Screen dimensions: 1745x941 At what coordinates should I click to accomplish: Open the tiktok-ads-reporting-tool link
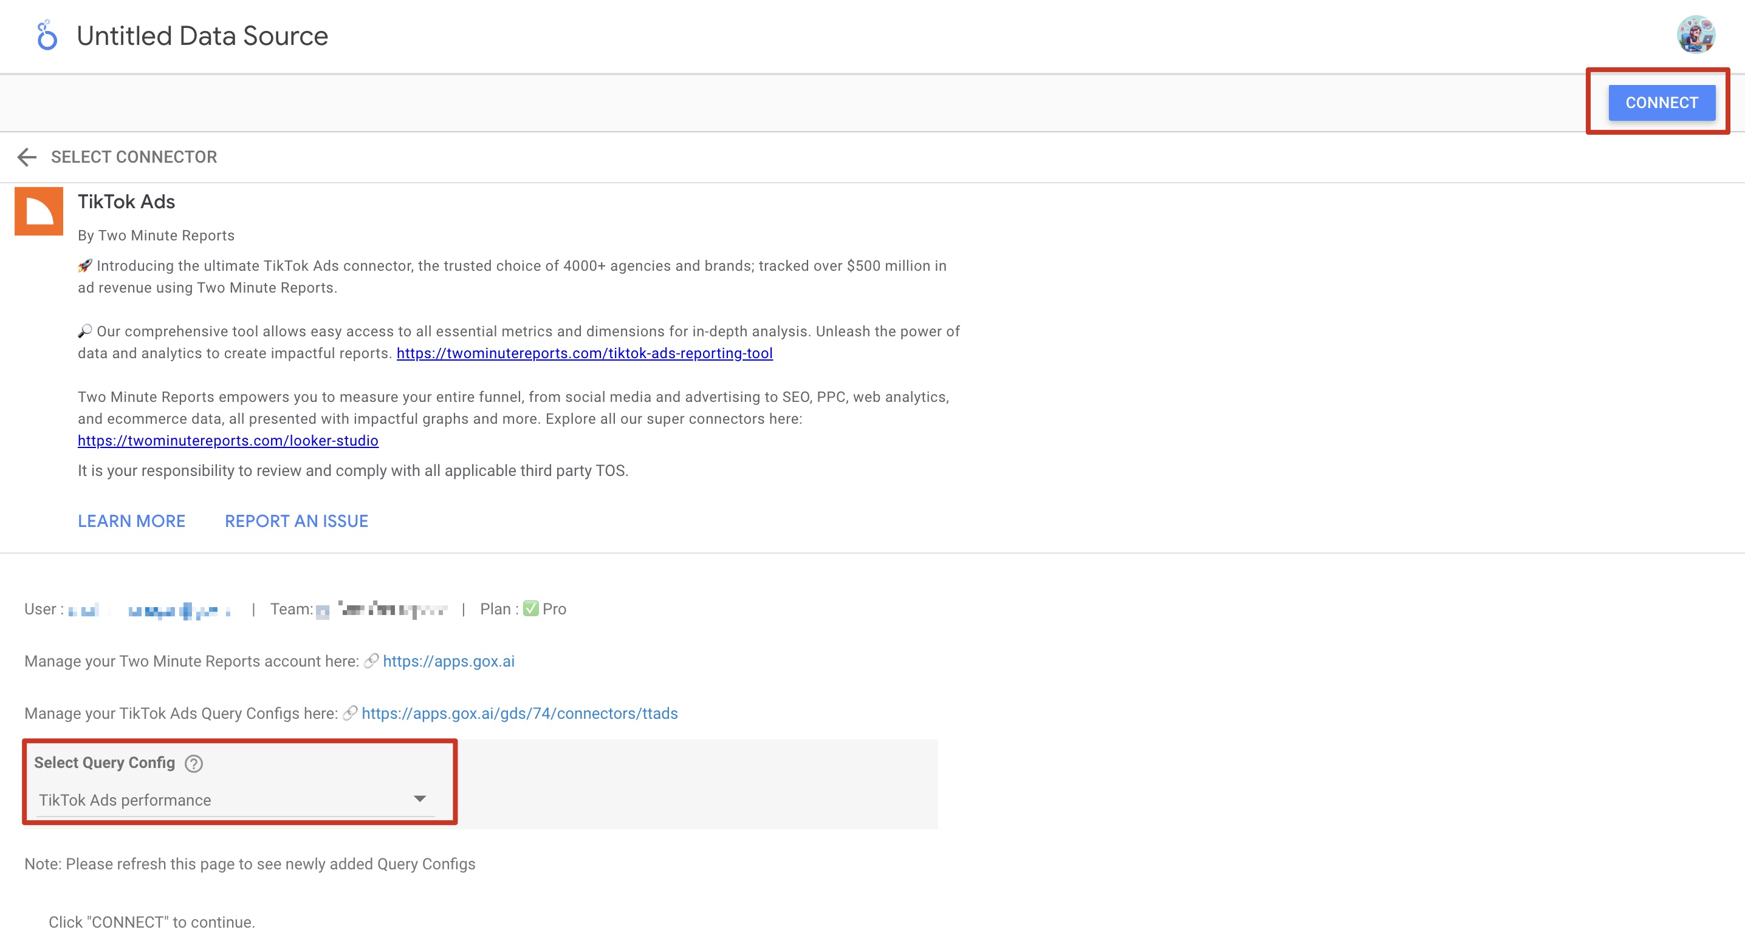[585, 353]
